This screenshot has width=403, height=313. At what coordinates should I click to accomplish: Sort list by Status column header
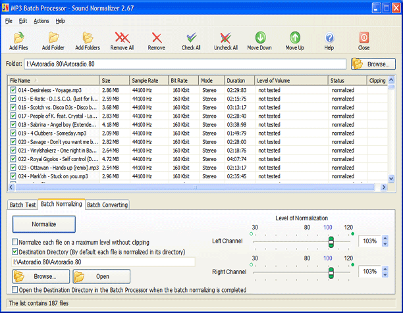(x=347, y=81)
